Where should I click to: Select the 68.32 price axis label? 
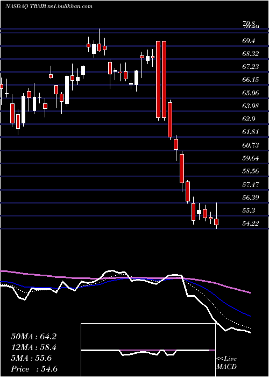pyautogui.click(x=251, y=54)
